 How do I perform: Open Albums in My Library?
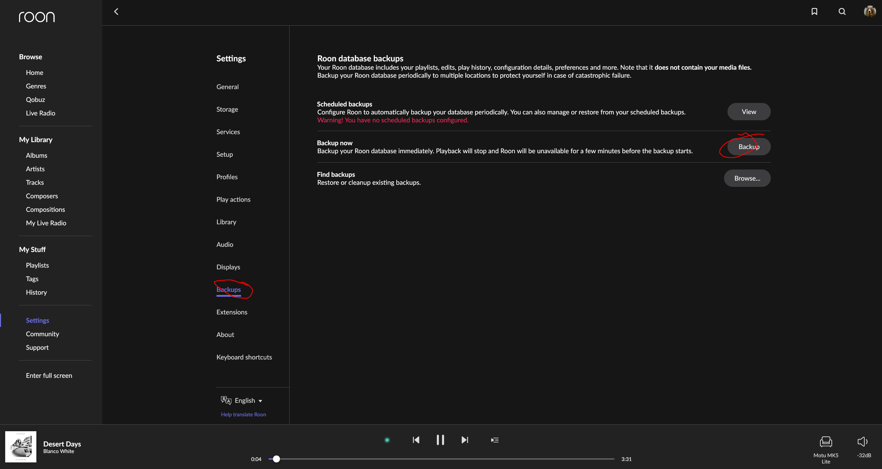(36, 155)
